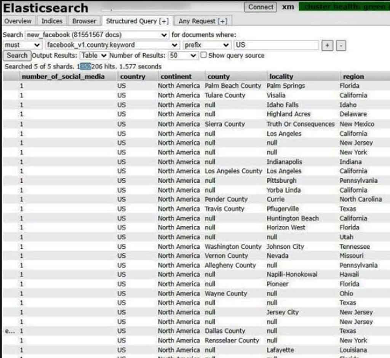
Task: Click the Connect button
Action: click(x=261, y=7)
